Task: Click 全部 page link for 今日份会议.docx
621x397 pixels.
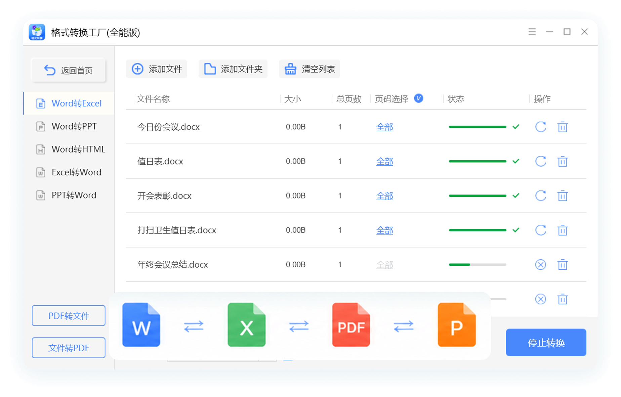Action: [x=384, y=127]
